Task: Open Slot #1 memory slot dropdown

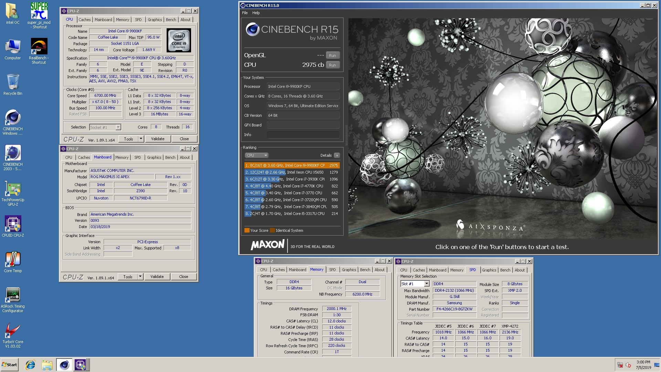Action: pyautogui.click(x=415, y=284)
